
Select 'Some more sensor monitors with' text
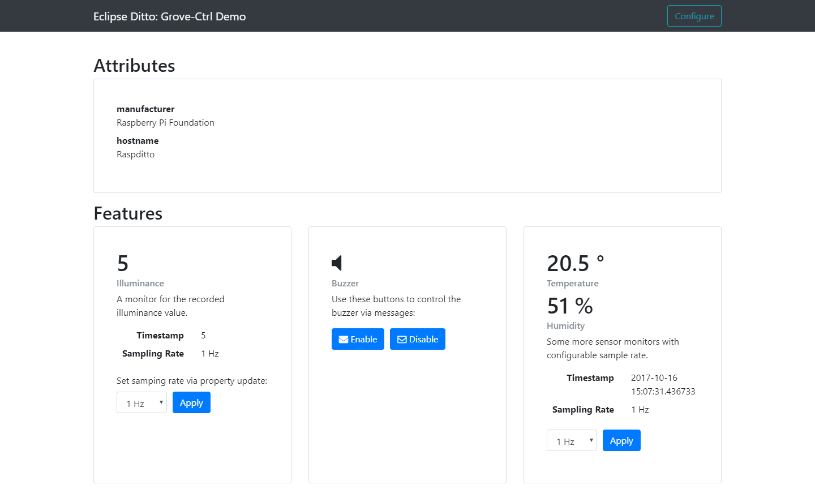coord(613,341)
